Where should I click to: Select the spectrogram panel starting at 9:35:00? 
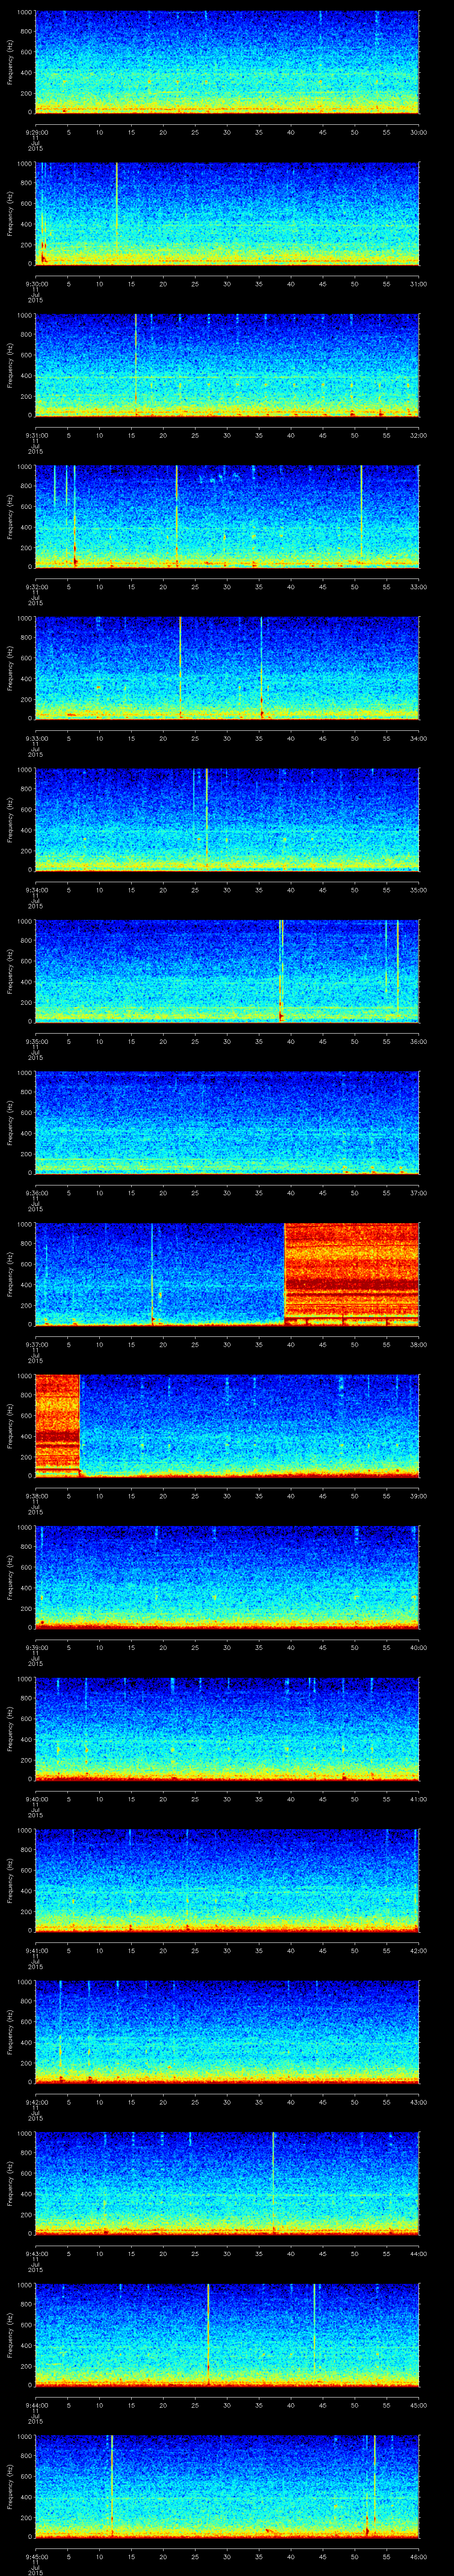click(227, 971)
